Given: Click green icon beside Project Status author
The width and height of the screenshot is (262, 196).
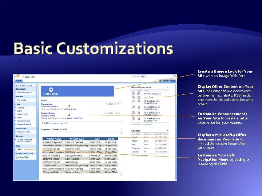Looking at the screenshot, I should (69, 115).
